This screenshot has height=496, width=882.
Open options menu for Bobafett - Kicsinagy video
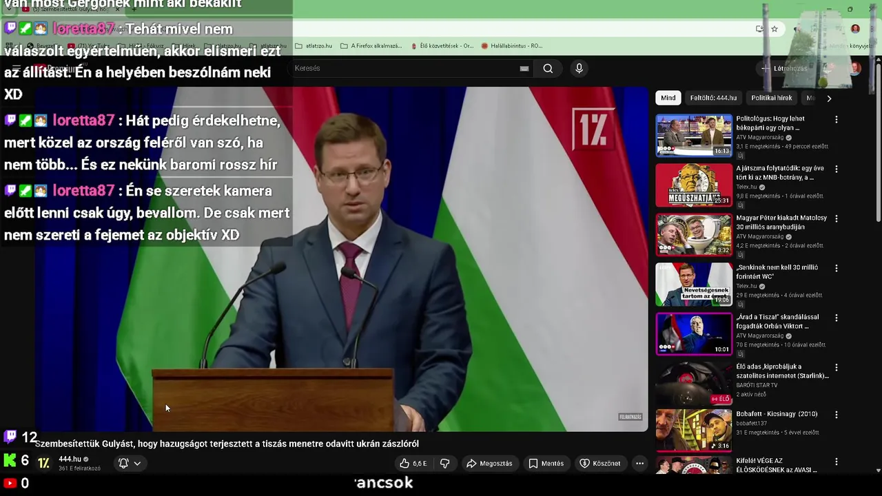(x=837, y=415)
